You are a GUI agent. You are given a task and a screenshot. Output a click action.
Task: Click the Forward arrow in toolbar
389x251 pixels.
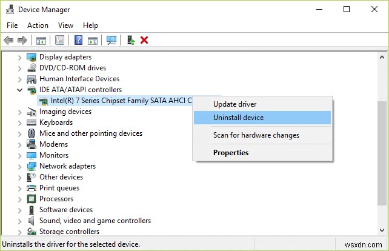[x=22, y=40]
